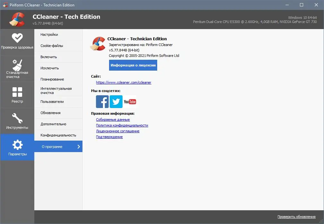Click Проверить обновления in the status bar
The width and height of the screenshot is (324, 224).
click(296, 216)
